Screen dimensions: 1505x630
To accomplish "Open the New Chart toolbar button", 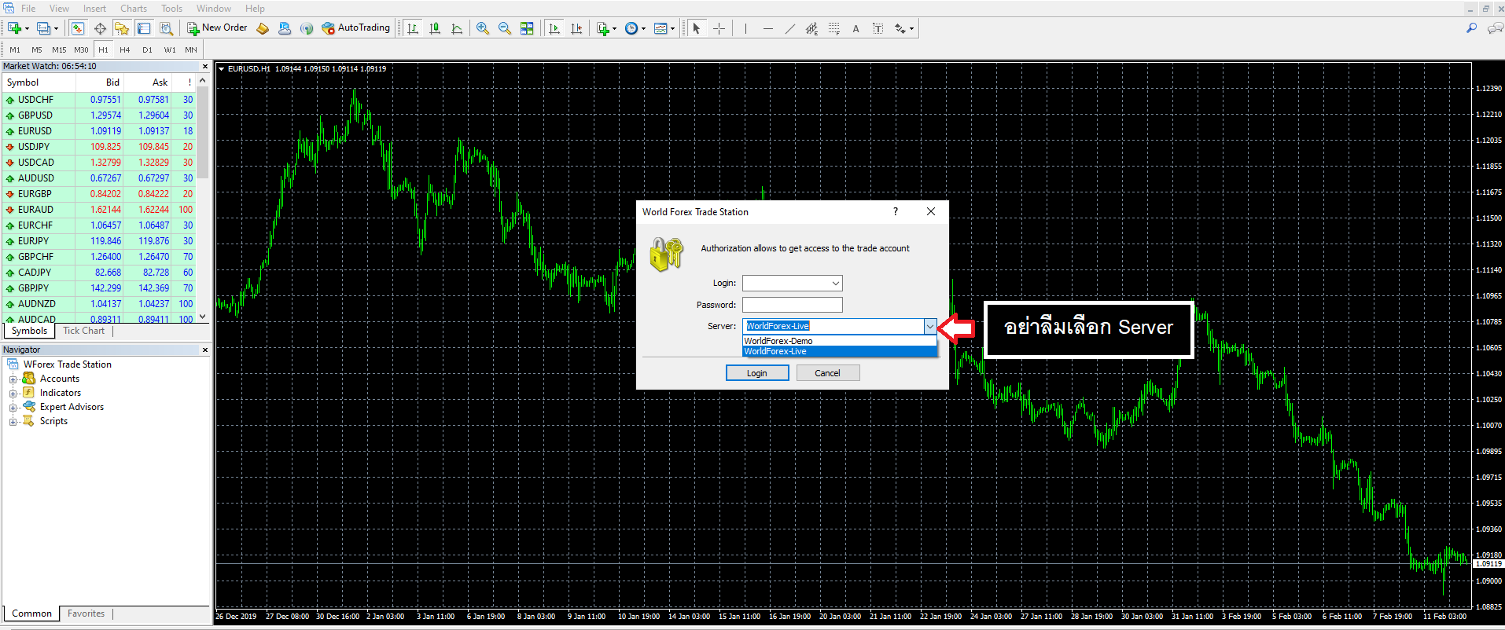I will [x=14, y=28].
